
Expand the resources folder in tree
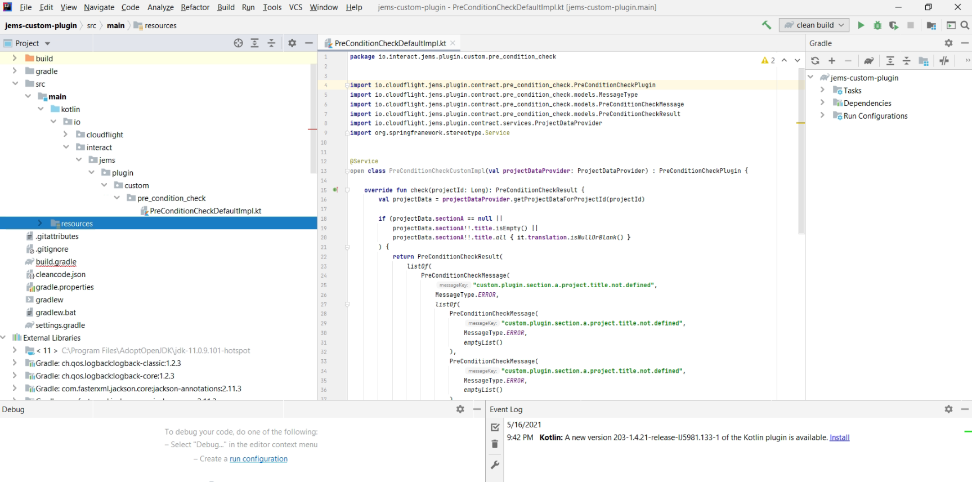tap(40, 224)
